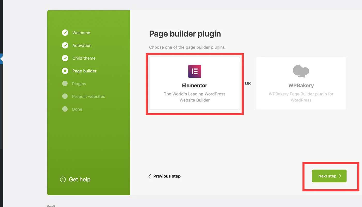The height and width of the screenshot is (207, 362).
Task: Jump to the Plugins step label
Action: (x=79, y=84)
